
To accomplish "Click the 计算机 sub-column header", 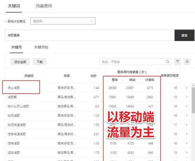I will (150, 80).
